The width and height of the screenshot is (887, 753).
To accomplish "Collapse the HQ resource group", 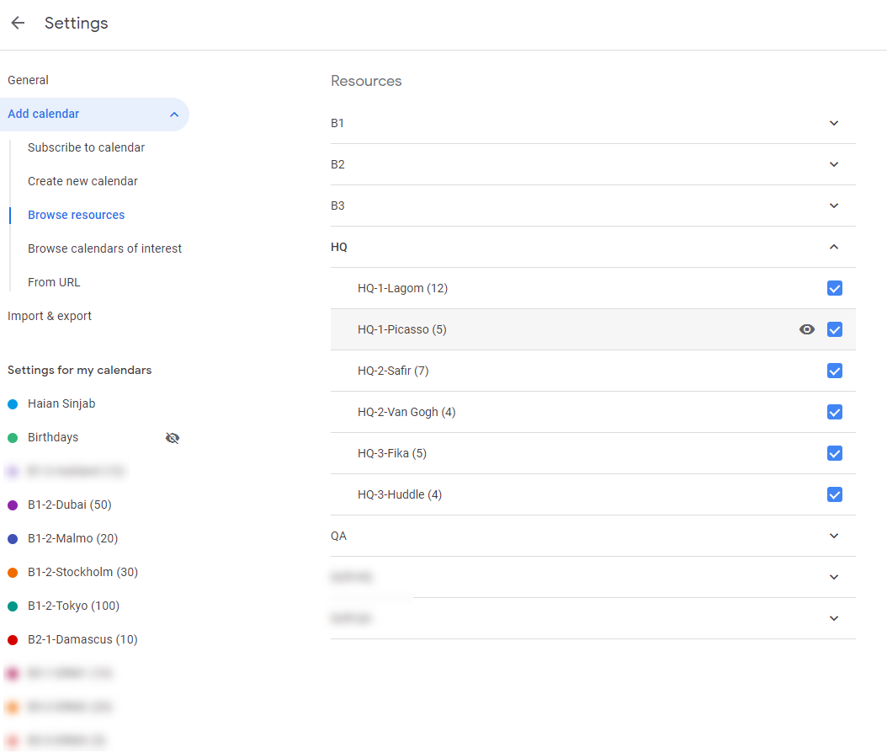I will point(834,247).
